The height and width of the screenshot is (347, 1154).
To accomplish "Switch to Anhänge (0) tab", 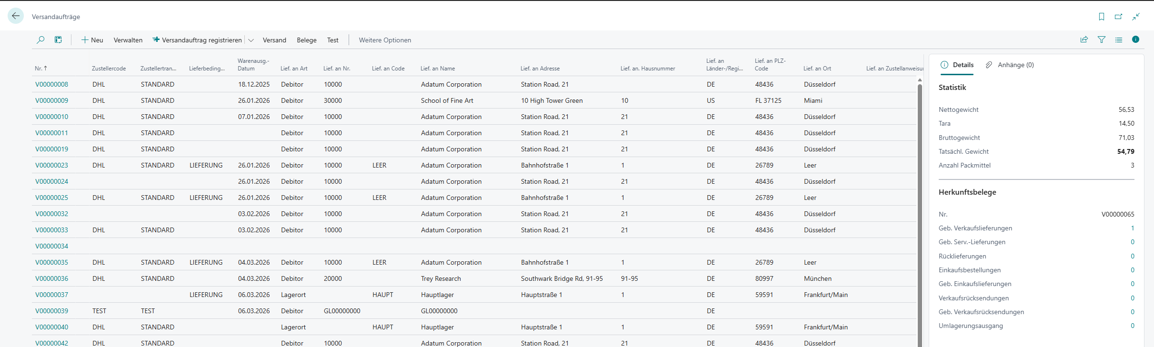I will coord(1010,65).
